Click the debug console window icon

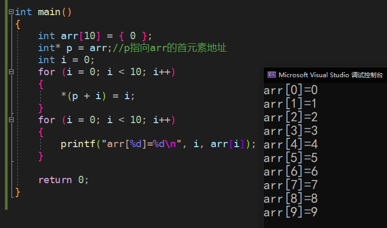tap(272, 75)
